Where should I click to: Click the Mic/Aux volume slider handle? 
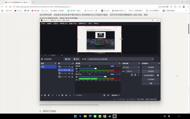pos(105,77)
